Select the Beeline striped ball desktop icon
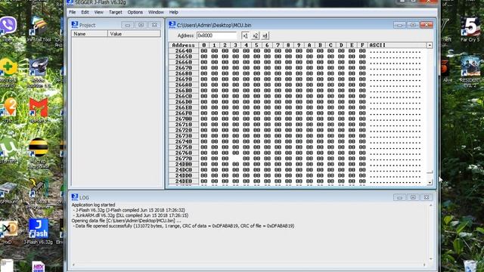 (x=39, y=149)
